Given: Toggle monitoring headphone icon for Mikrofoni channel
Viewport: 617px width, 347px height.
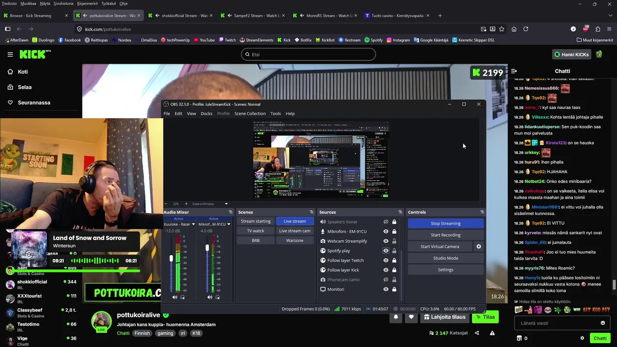Looking at the screenshot, I should pyautogui.click(x=217, y=297).
